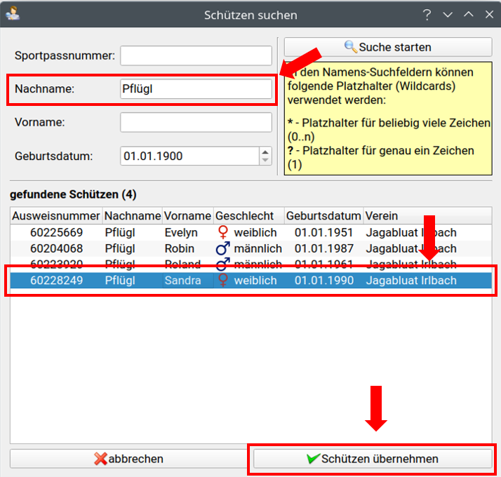Sort by the Geburtsdatum column header
501x477 pixels.
(x=323, y=215)
